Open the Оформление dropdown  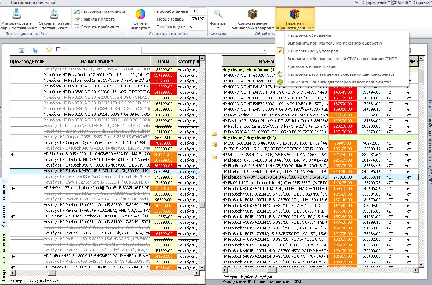pos(375,2)
